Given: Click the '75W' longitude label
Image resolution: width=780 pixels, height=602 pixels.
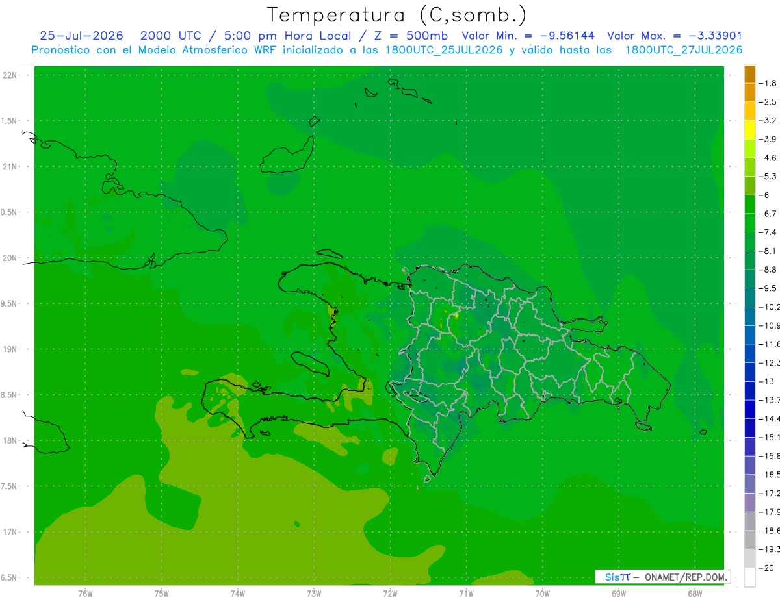Looking at the screenshot, I should click(162, 594).
